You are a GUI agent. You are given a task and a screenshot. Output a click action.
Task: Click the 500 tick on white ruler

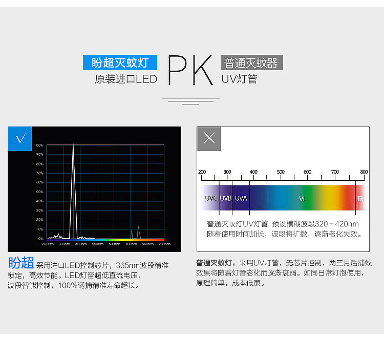pyautogui.click(x=281, y=172)
